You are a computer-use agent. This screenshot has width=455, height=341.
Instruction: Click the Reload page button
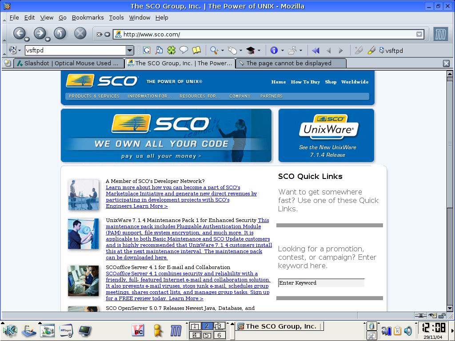coord(60,33)
